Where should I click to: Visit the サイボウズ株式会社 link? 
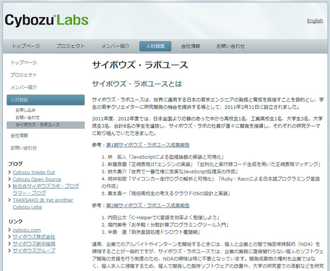tap(34, 237)
